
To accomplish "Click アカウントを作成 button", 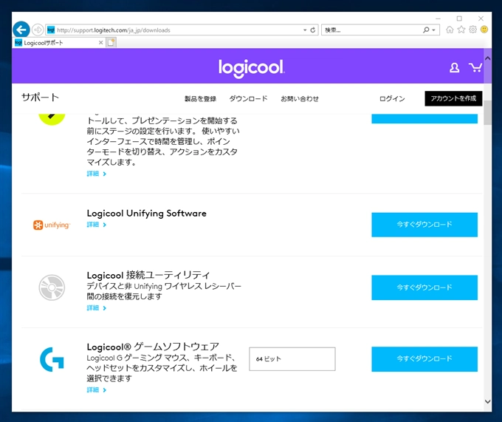I will (x=453, y=98).
